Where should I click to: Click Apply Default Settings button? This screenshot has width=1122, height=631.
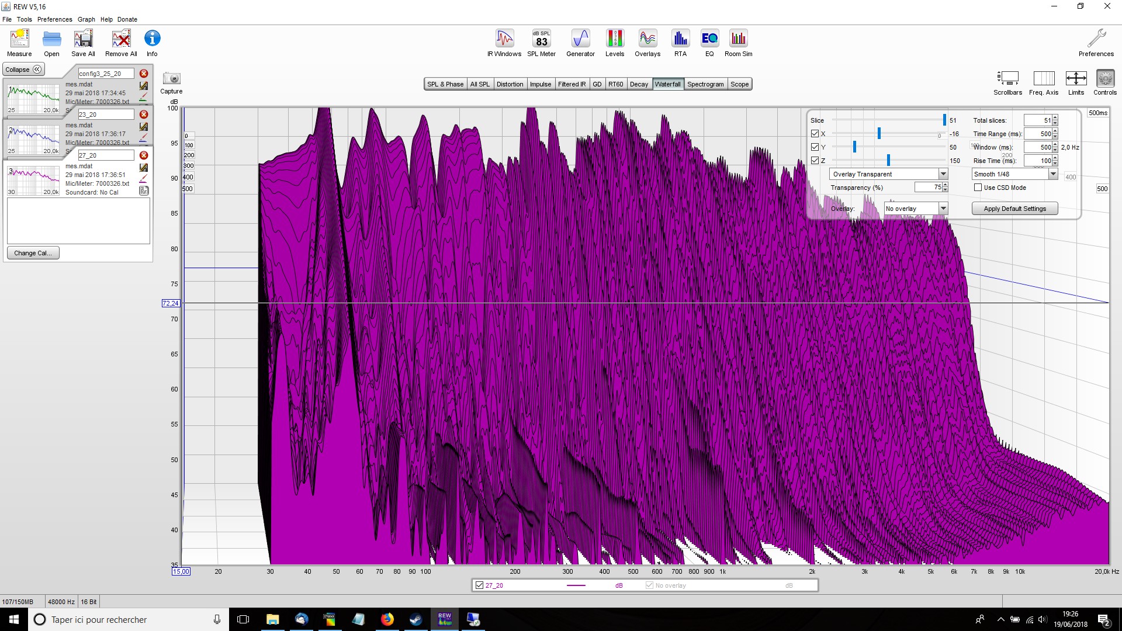pyautogui.click(x=1014, y=209)
